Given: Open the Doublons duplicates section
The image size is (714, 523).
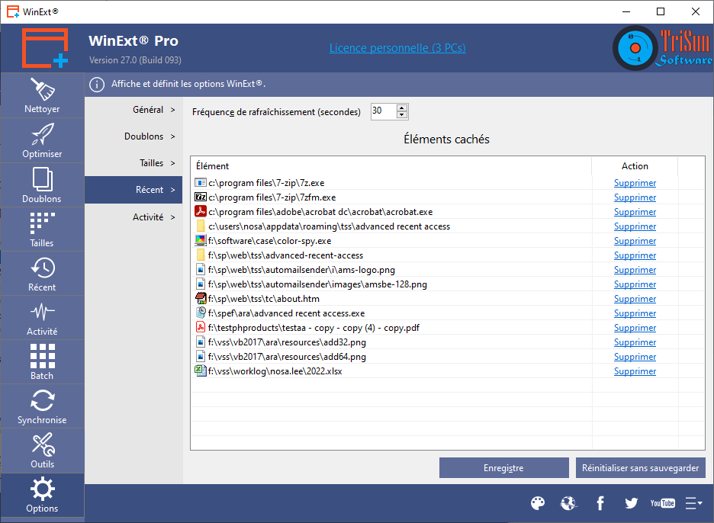Looking at the screenshot, I should (42, 184).
